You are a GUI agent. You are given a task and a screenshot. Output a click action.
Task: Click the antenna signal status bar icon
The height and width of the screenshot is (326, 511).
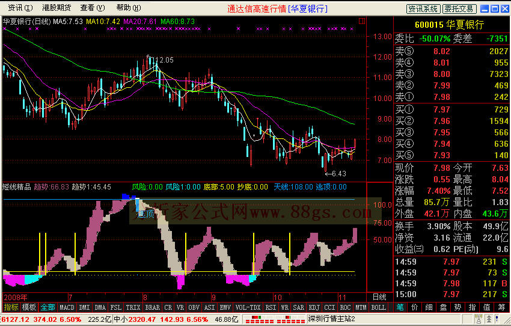[479, 319]
